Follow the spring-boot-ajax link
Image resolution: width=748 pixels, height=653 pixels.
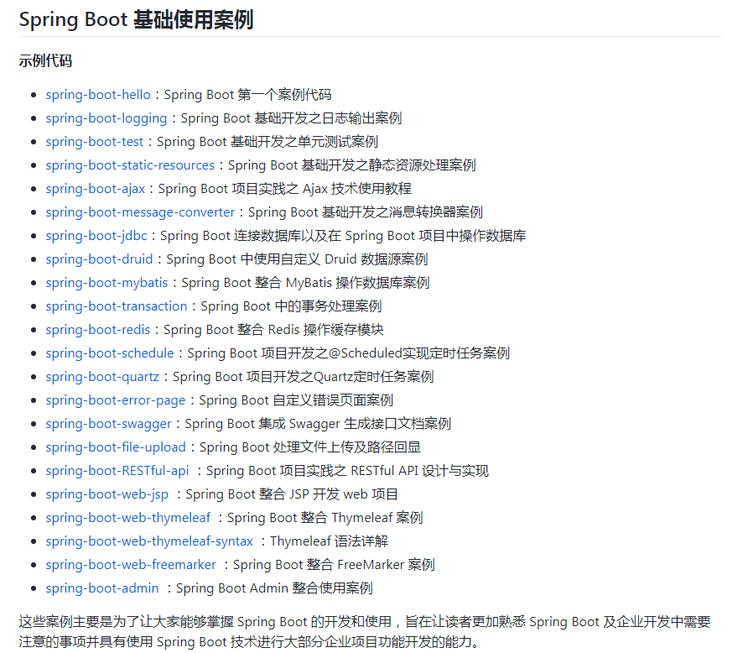96,189
